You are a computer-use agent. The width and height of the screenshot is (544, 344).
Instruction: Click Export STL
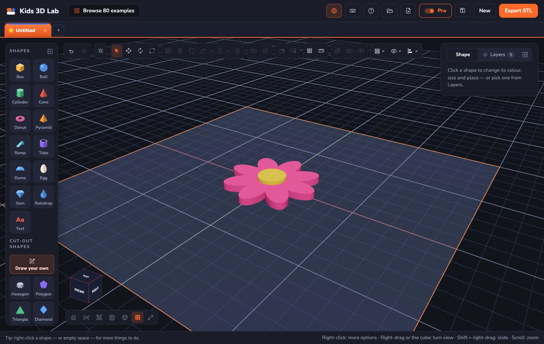(x=518, y=11)
